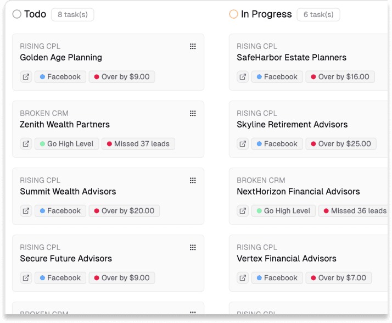This screenshot has width=392, height=323.
Task: Click the 8 task(s) count badge
Action: pos(72,15)
